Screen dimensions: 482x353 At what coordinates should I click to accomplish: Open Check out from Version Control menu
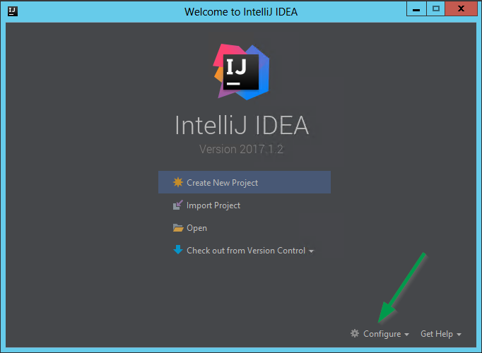245,251
